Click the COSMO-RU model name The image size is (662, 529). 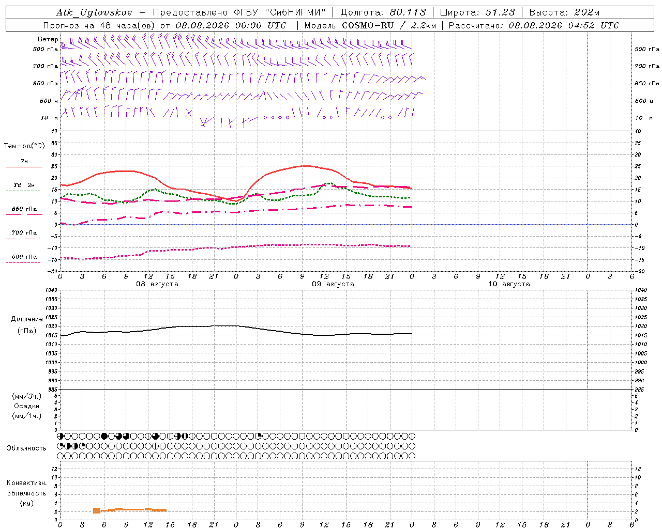368,25
